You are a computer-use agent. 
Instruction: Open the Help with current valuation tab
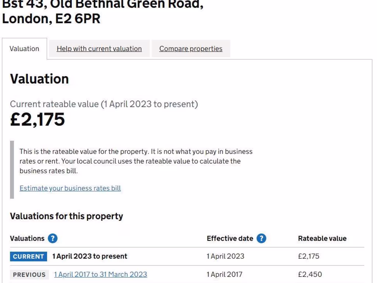pos(99,49)
